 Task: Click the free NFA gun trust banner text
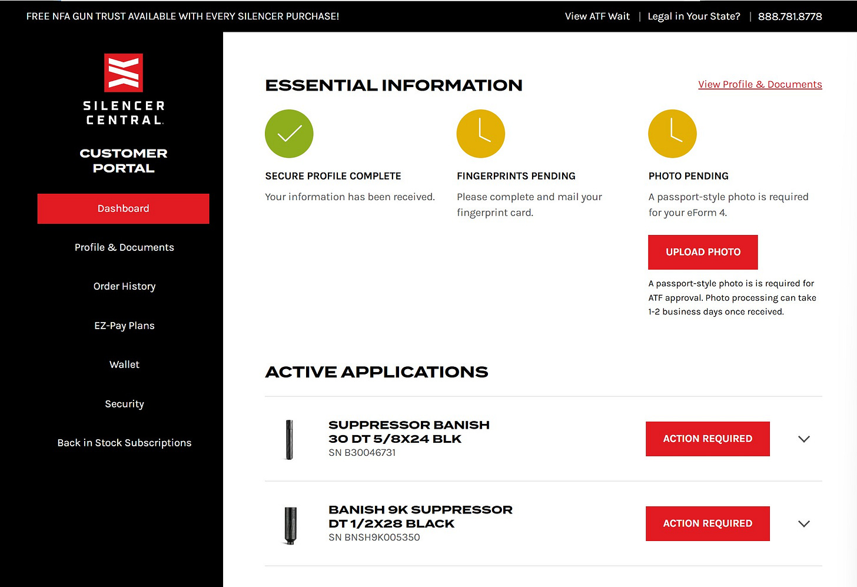tap(182, 16)
